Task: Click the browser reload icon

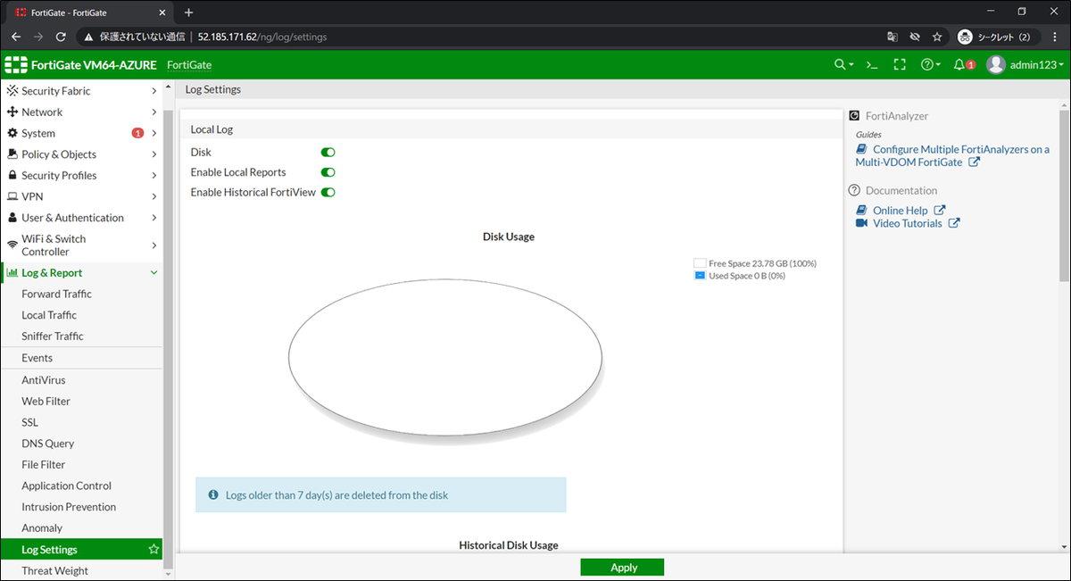Action: click(61, 37)
